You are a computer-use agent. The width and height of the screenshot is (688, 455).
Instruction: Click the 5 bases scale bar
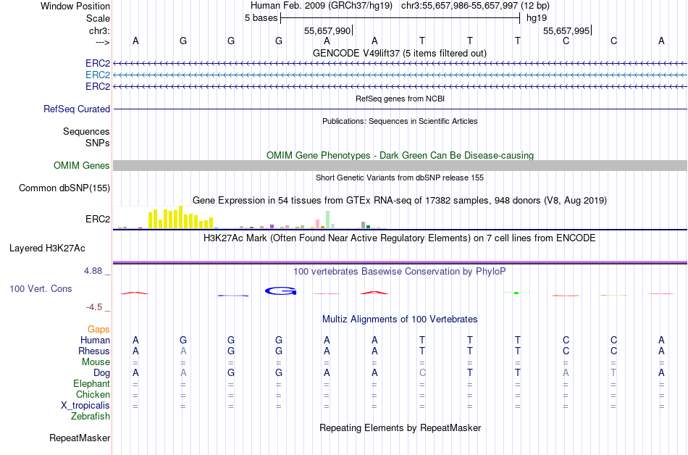click(x=400, y=18)
